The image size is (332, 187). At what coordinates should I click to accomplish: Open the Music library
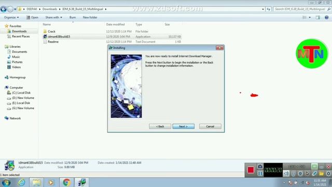point(16,57)
